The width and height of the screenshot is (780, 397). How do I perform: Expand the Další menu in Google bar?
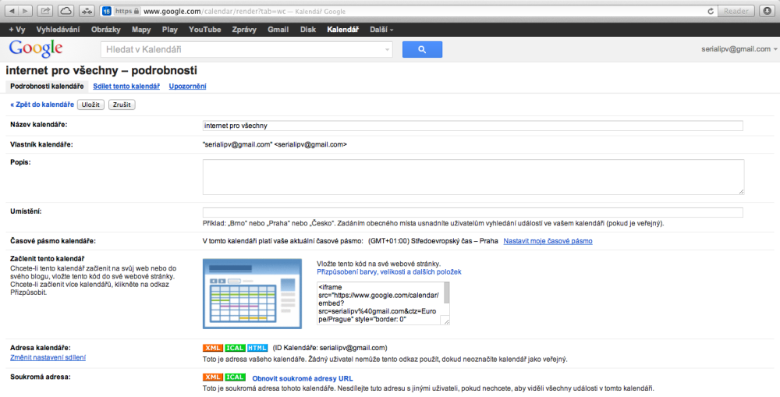[x=381, y=30]
